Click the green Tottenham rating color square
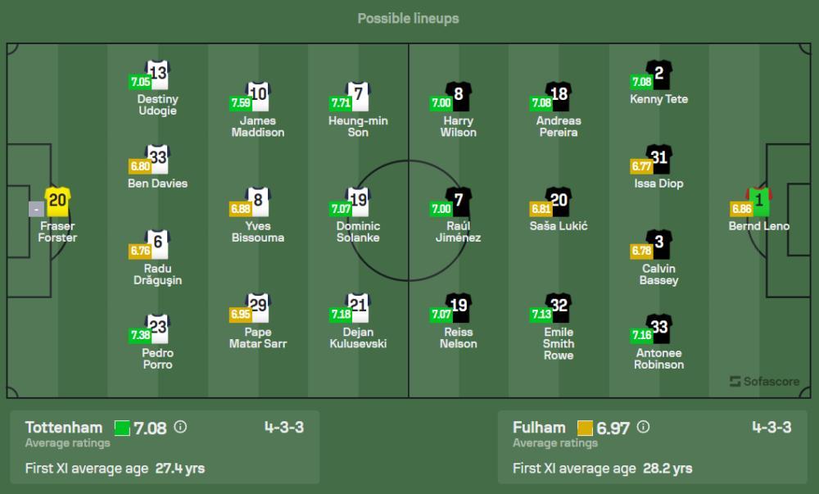Screen dimensions: 819x494 point(122,428)
